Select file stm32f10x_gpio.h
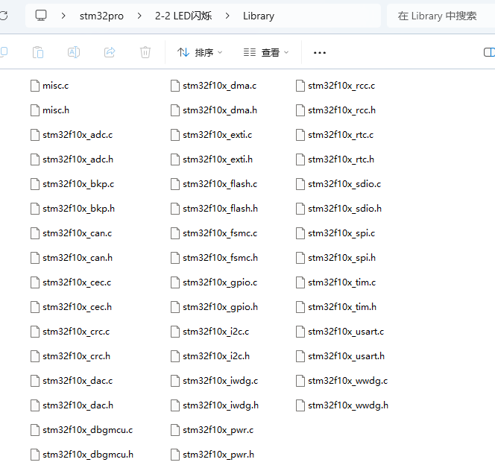 pos(215,307)
